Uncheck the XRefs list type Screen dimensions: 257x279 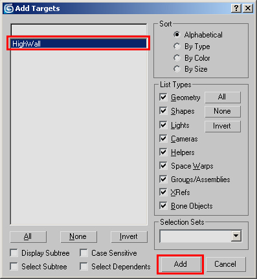pos(163,192)
